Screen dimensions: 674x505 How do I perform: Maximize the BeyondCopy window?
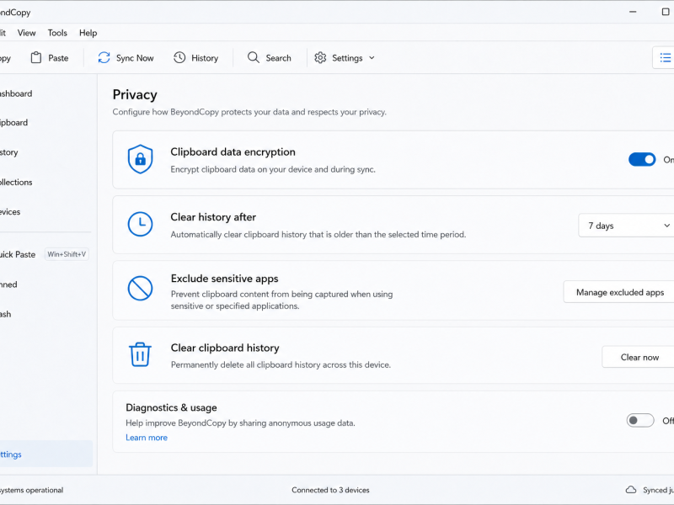coord(666,12)
